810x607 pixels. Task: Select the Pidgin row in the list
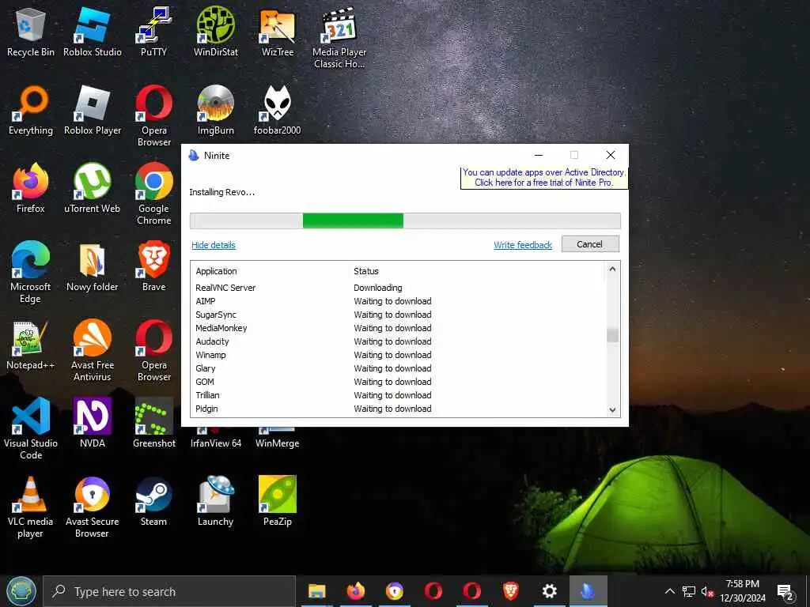pos(399,409)
